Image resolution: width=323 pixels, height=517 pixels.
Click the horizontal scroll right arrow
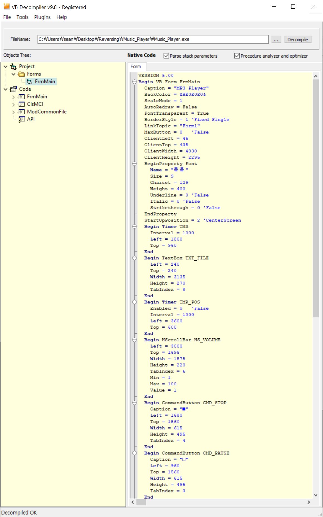click(309, 502)
